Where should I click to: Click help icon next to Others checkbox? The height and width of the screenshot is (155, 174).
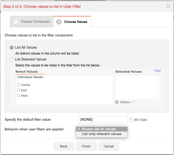134,102
